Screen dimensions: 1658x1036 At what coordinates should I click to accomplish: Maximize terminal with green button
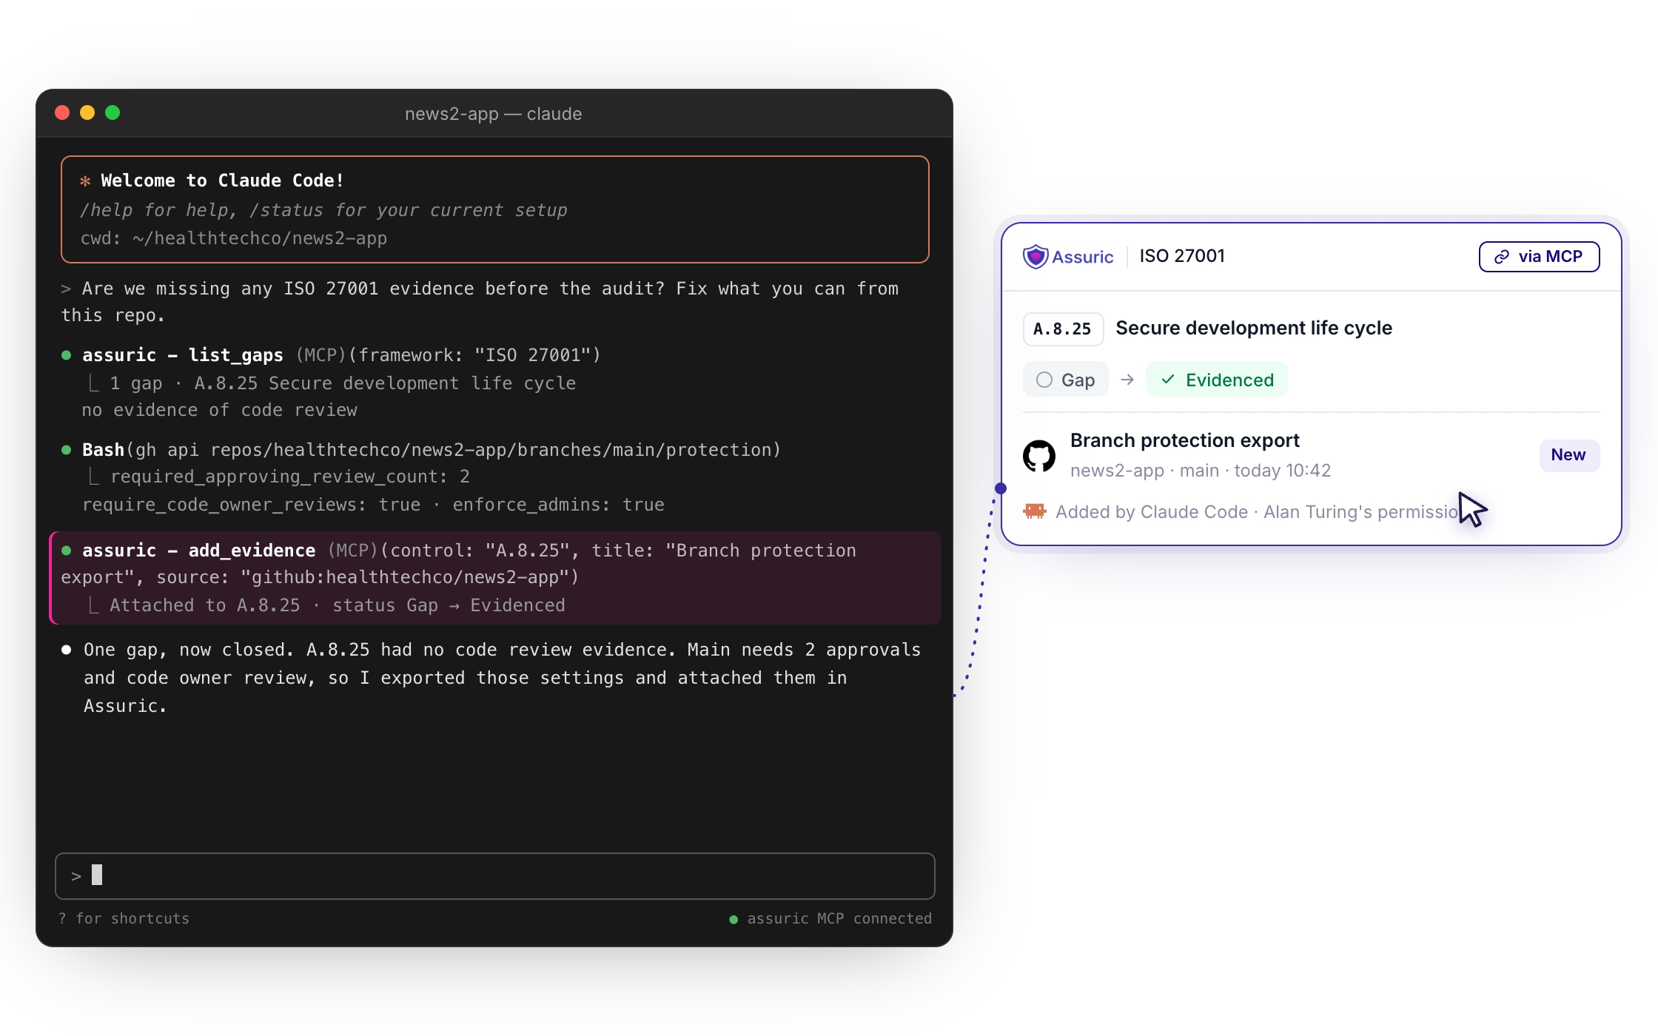[113, 112]
